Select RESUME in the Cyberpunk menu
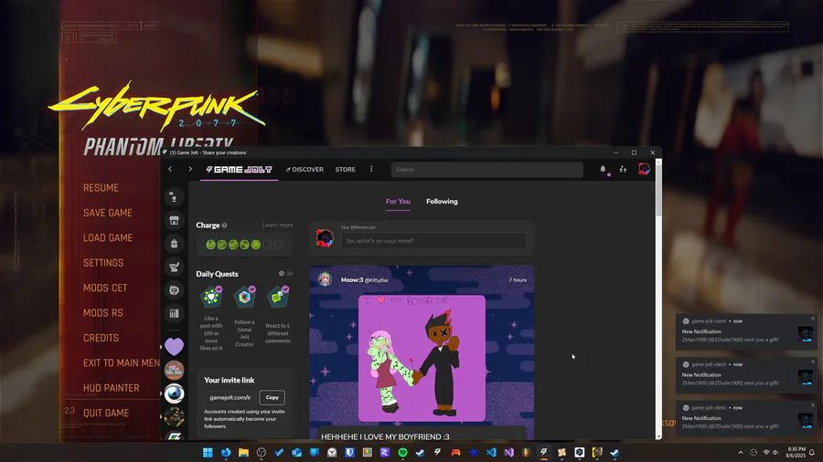 tap(101, 188)
